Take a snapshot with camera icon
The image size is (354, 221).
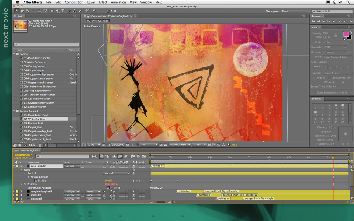[x=128, y=145]
